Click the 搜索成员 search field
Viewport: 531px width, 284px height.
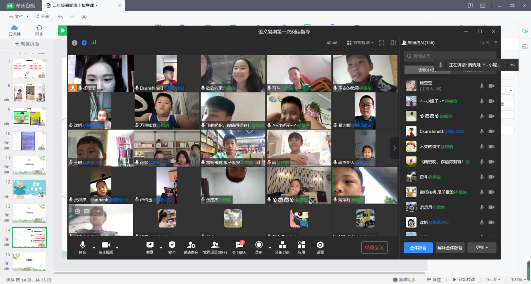pos(450,56)
